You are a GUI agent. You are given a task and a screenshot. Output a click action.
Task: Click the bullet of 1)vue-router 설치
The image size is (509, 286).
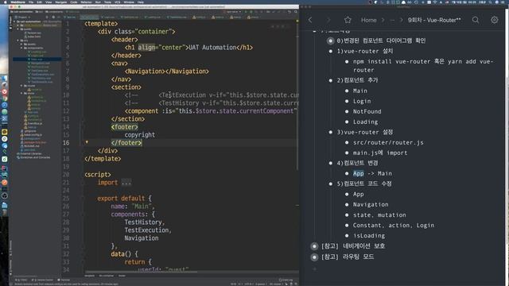(331, 51)
